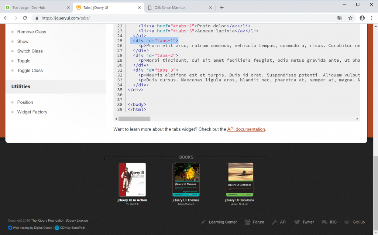Click the jQuery UI in Action book cover

tap(132, 180)
